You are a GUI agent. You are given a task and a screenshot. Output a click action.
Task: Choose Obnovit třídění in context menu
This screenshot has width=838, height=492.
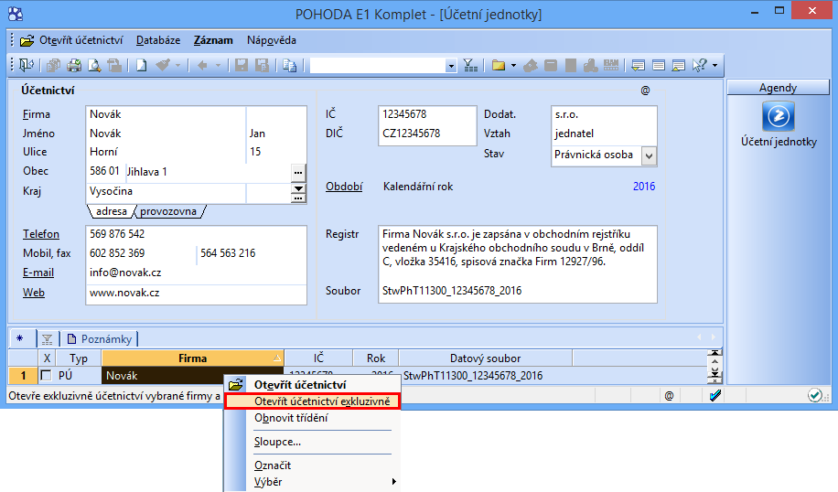[312, 418]
